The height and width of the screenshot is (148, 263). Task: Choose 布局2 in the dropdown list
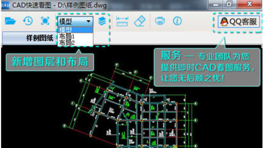point(75,43)
